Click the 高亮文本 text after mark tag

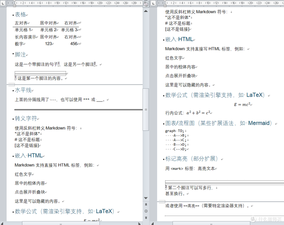[x=206, y=169]
